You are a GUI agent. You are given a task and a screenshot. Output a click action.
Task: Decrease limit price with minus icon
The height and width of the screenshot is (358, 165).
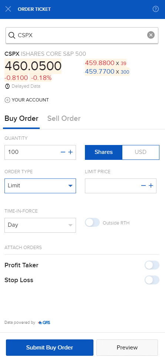coord(143,186)
